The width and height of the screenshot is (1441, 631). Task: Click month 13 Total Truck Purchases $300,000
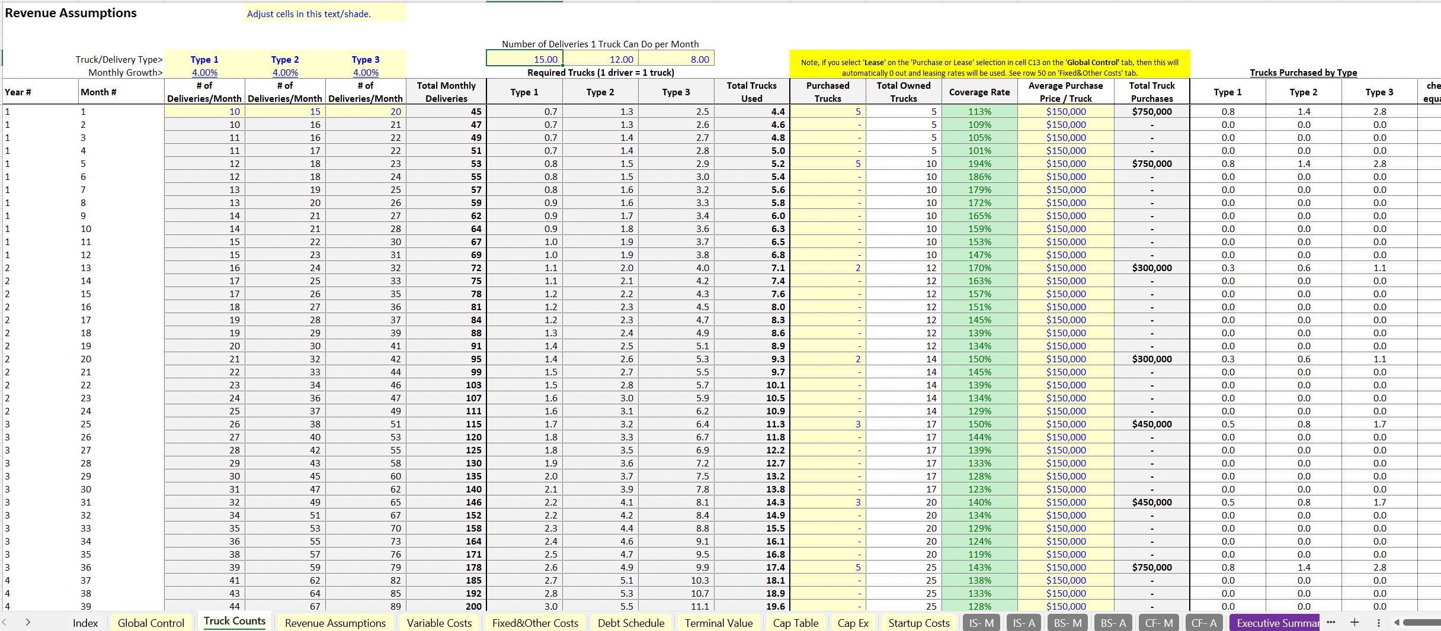(1152, 268)
